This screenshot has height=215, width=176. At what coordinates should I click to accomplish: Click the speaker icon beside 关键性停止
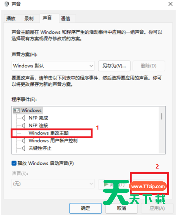click(24, 148)
